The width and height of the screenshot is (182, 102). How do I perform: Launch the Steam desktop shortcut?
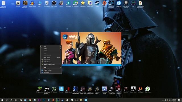(x=97, y=4)
